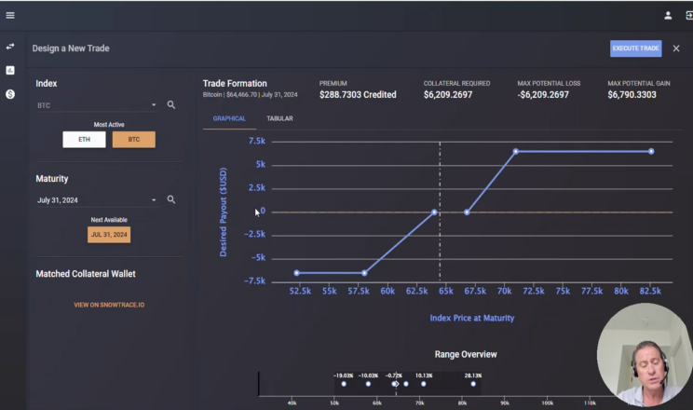Click the presenter webcam thumbnail
This screenshot has width=693, height=410.
(645, 355)
